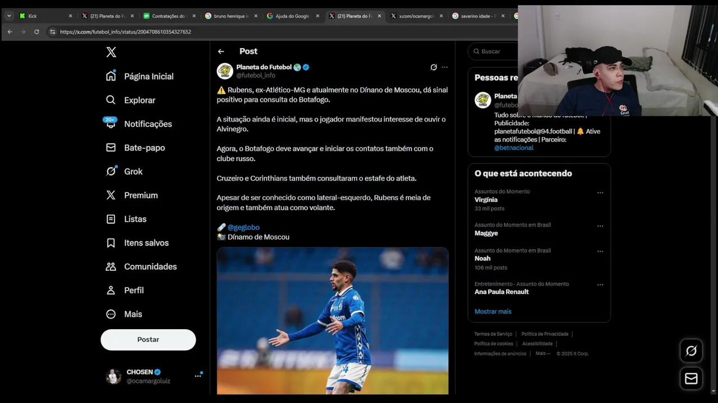Open Grok icon in the sidebar
The image size is (718, 403).
(x=111, y=171)
